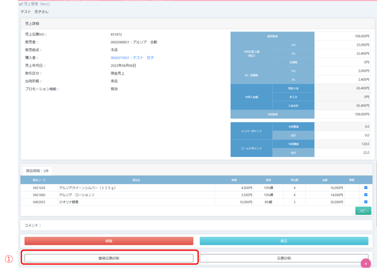Open buyer link 0030273031:テスト 花子
Viewport: 377px width, 269px height.
(x=132, y=58)
